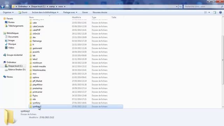
Task: Expand the breadcrumb arrow after www
Action: tap(65, 7)
